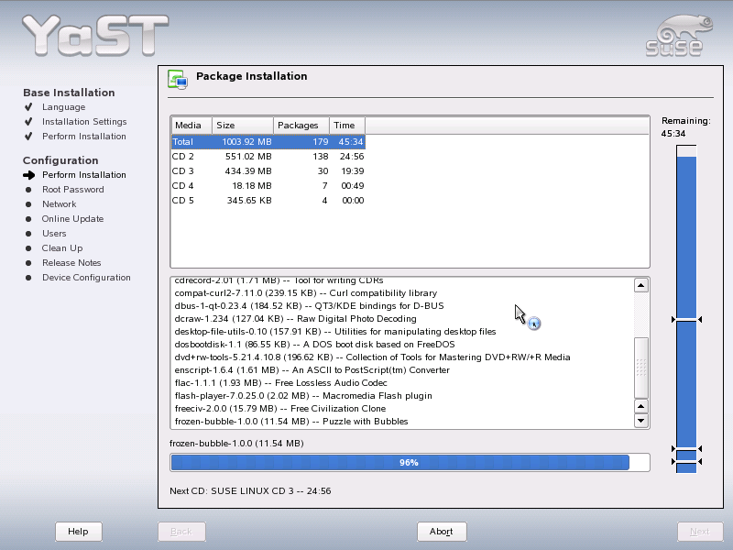Click the desktop-file-utils-0.10 log line
Screen dimensions: 733x550
(334, 332)
